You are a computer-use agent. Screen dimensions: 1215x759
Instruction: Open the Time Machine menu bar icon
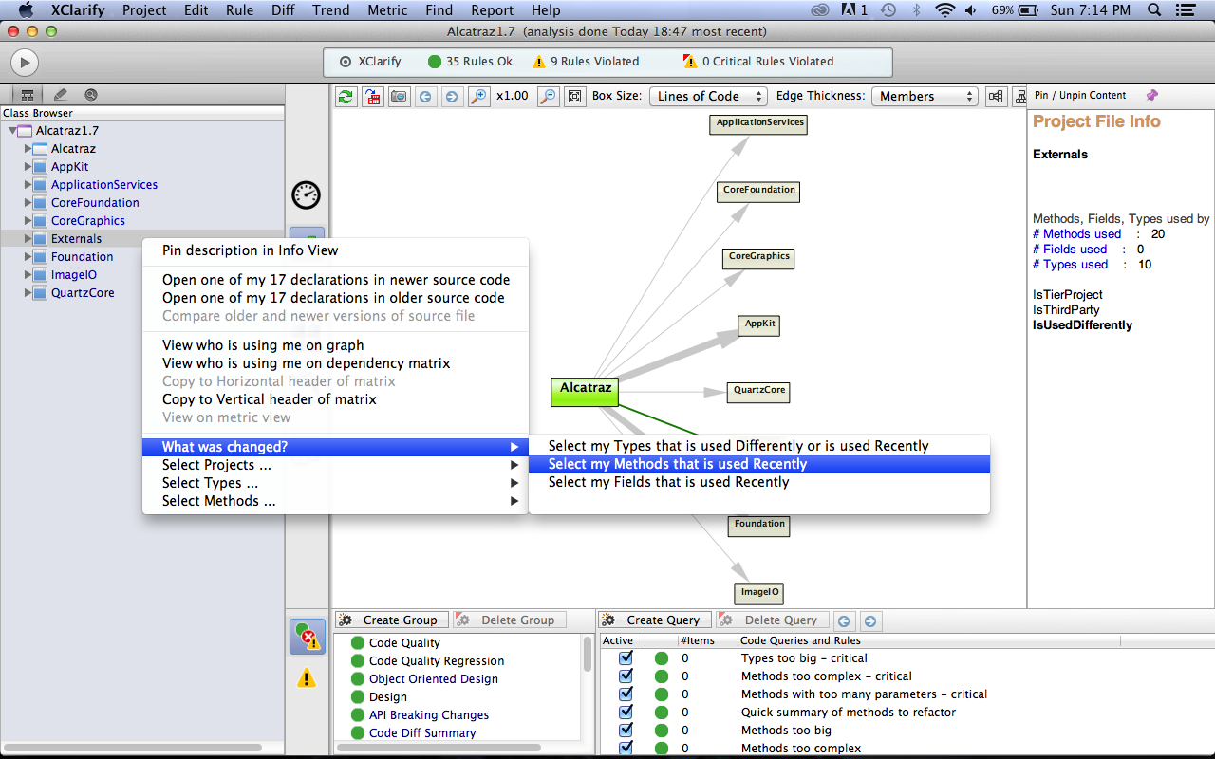pyautogui.click(x=888, y=10)
